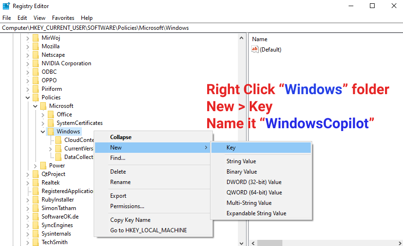Click the SoftwareOK.de folder icon
Screen dimensions: 403x246
(x=36, y=217)
